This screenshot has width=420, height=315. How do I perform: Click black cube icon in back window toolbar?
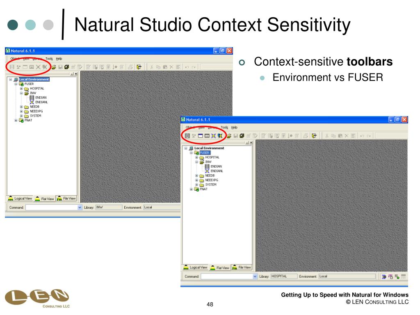click(67, 67)
